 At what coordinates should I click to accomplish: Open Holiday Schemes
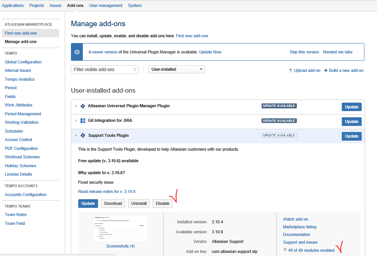20,166
